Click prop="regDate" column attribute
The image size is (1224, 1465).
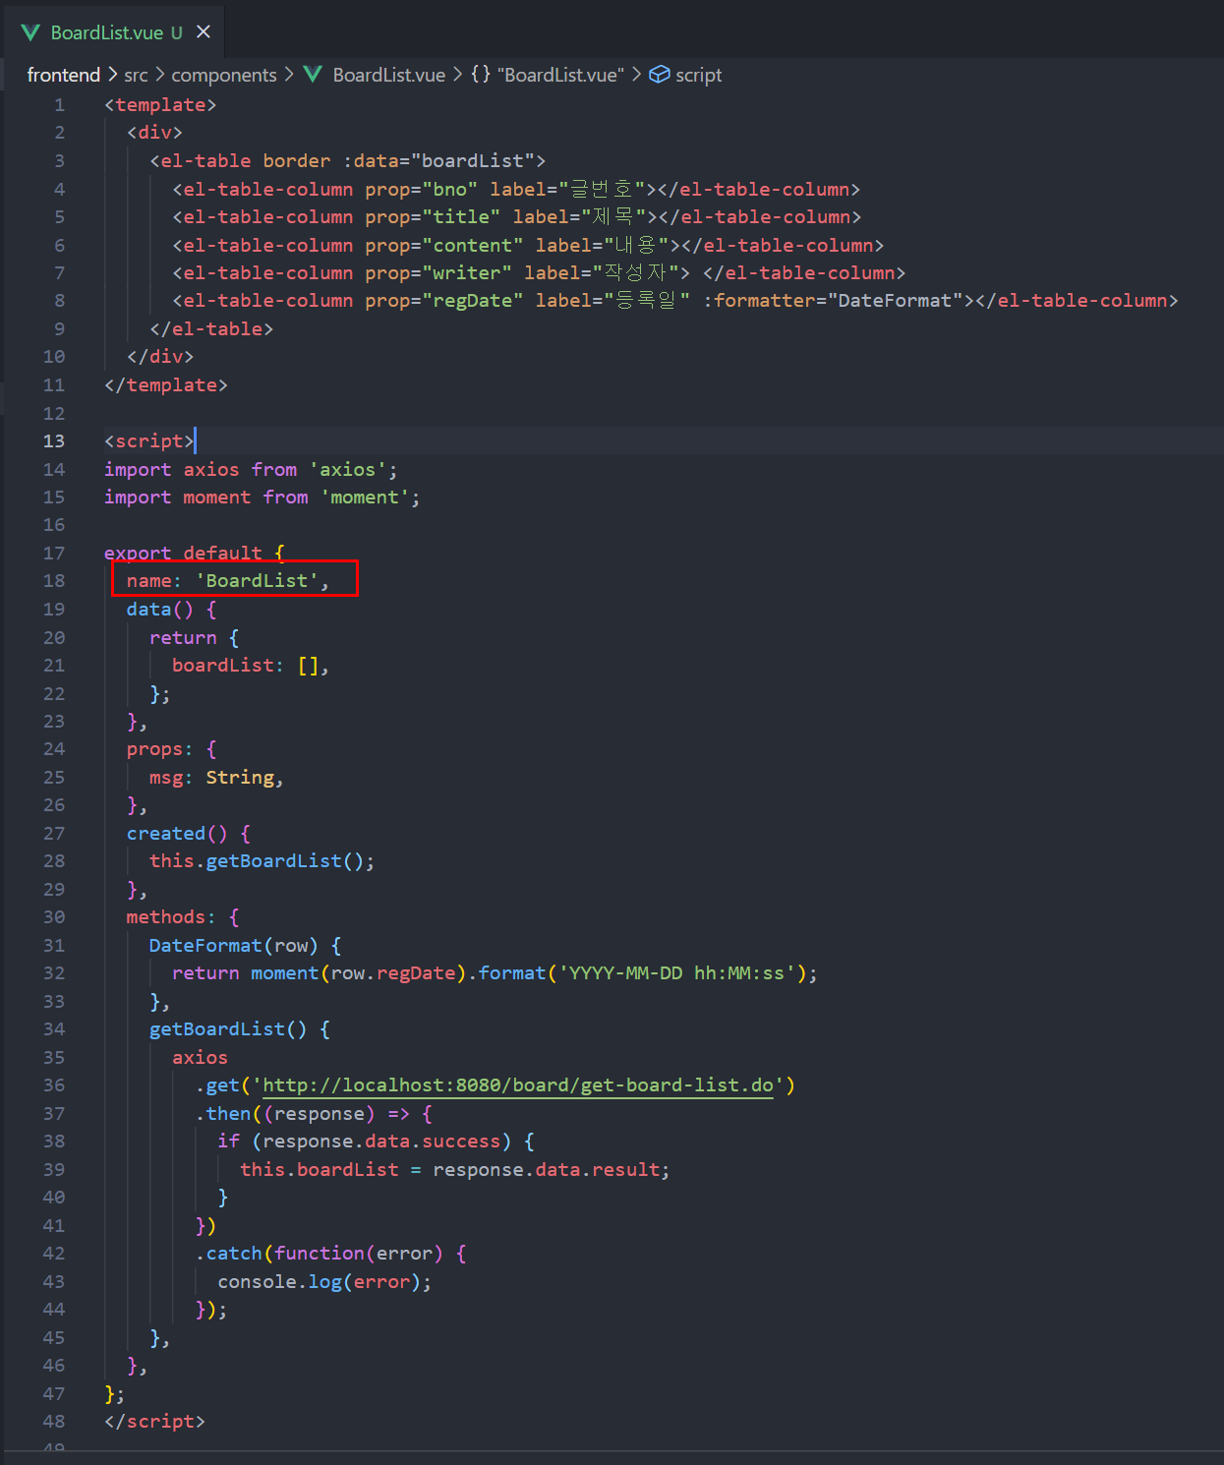click(443, 301)
